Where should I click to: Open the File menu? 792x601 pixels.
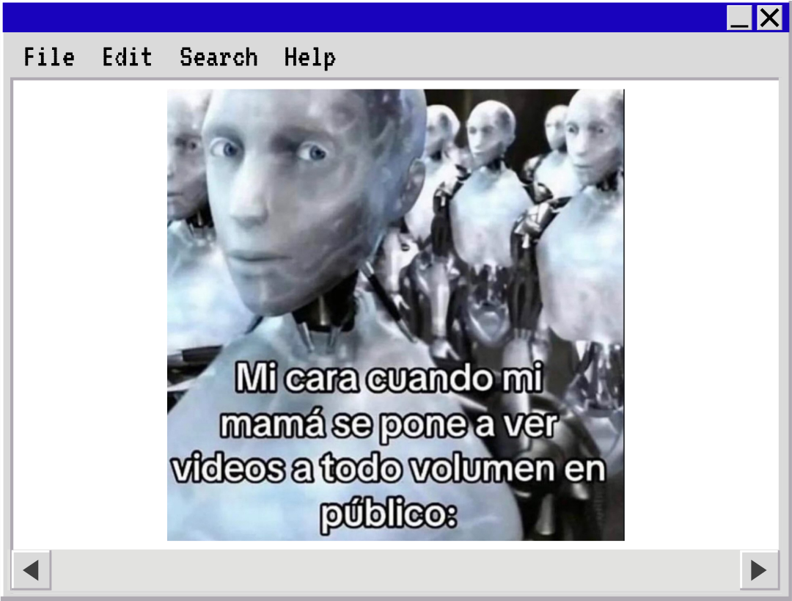pos(49,57)
